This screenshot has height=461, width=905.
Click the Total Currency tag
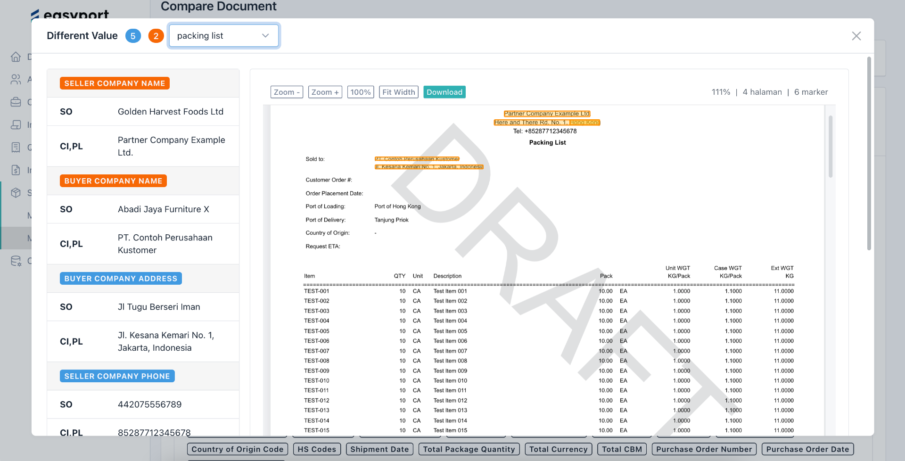[x=559, y=449]
